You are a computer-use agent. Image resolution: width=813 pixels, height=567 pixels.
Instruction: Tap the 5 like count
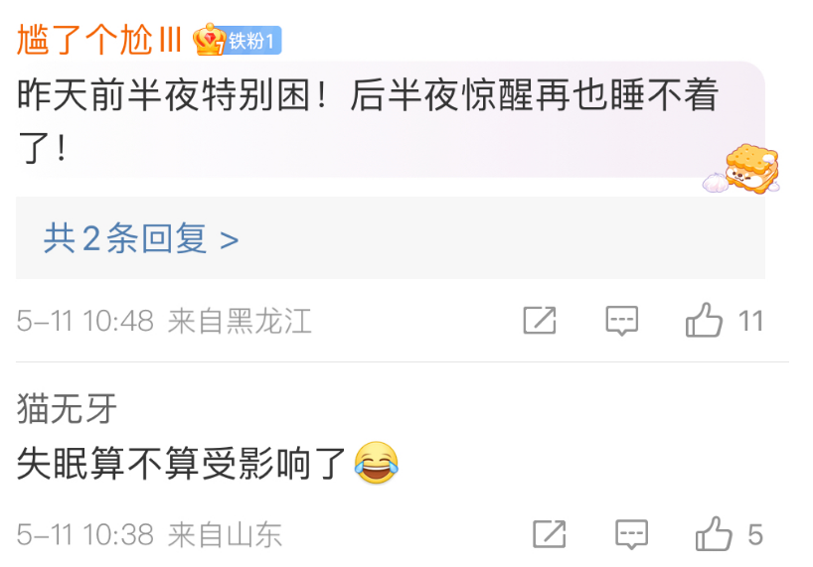pos(755,534)
